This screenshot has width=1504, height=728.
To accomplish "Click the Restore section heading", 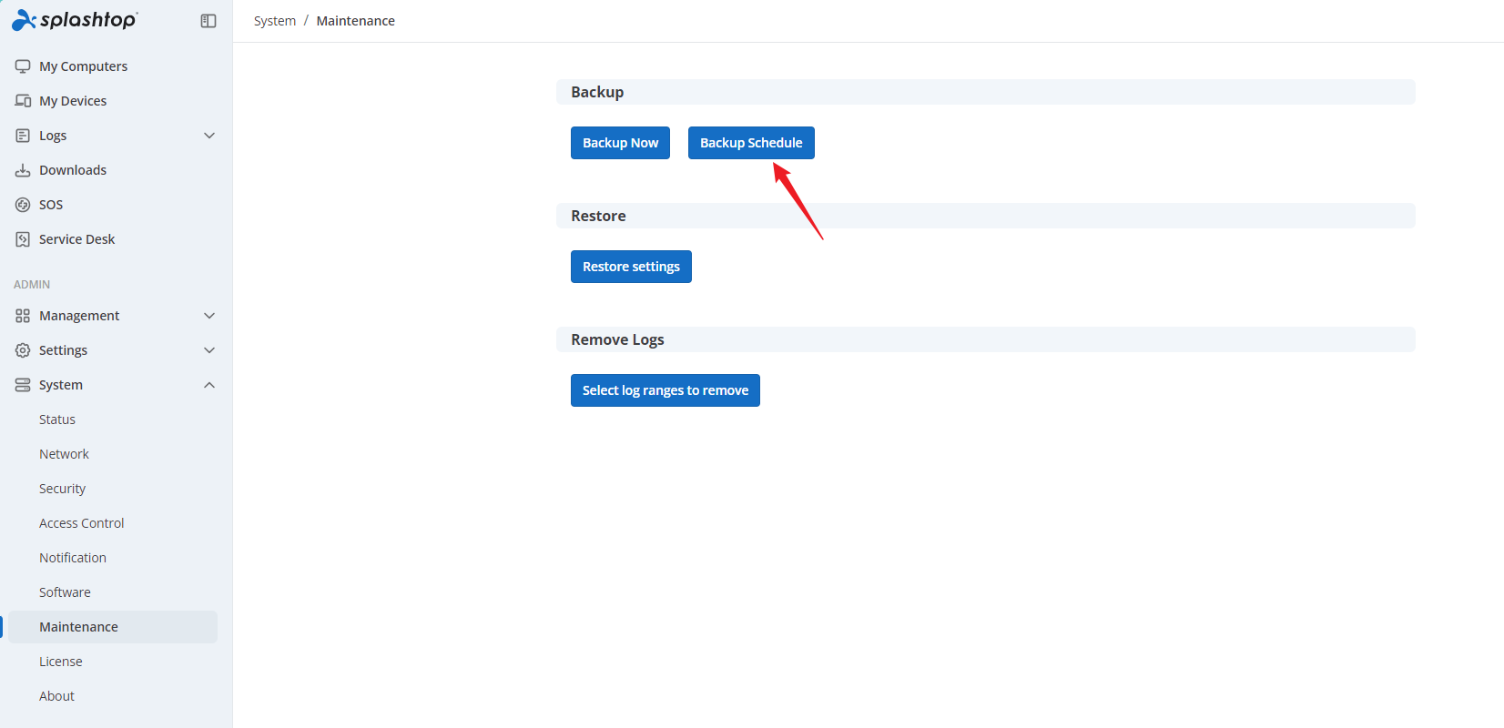I will (598, 216).
